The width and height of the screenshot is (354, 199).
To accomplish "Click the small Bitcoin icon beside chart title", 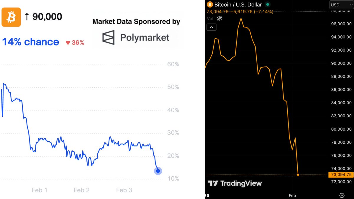I will click(210, 4).
